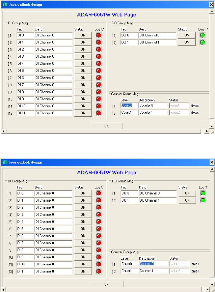Toggle the ON status button for DO 1 in lower window

pyautogui.click(x=187, y=200)
